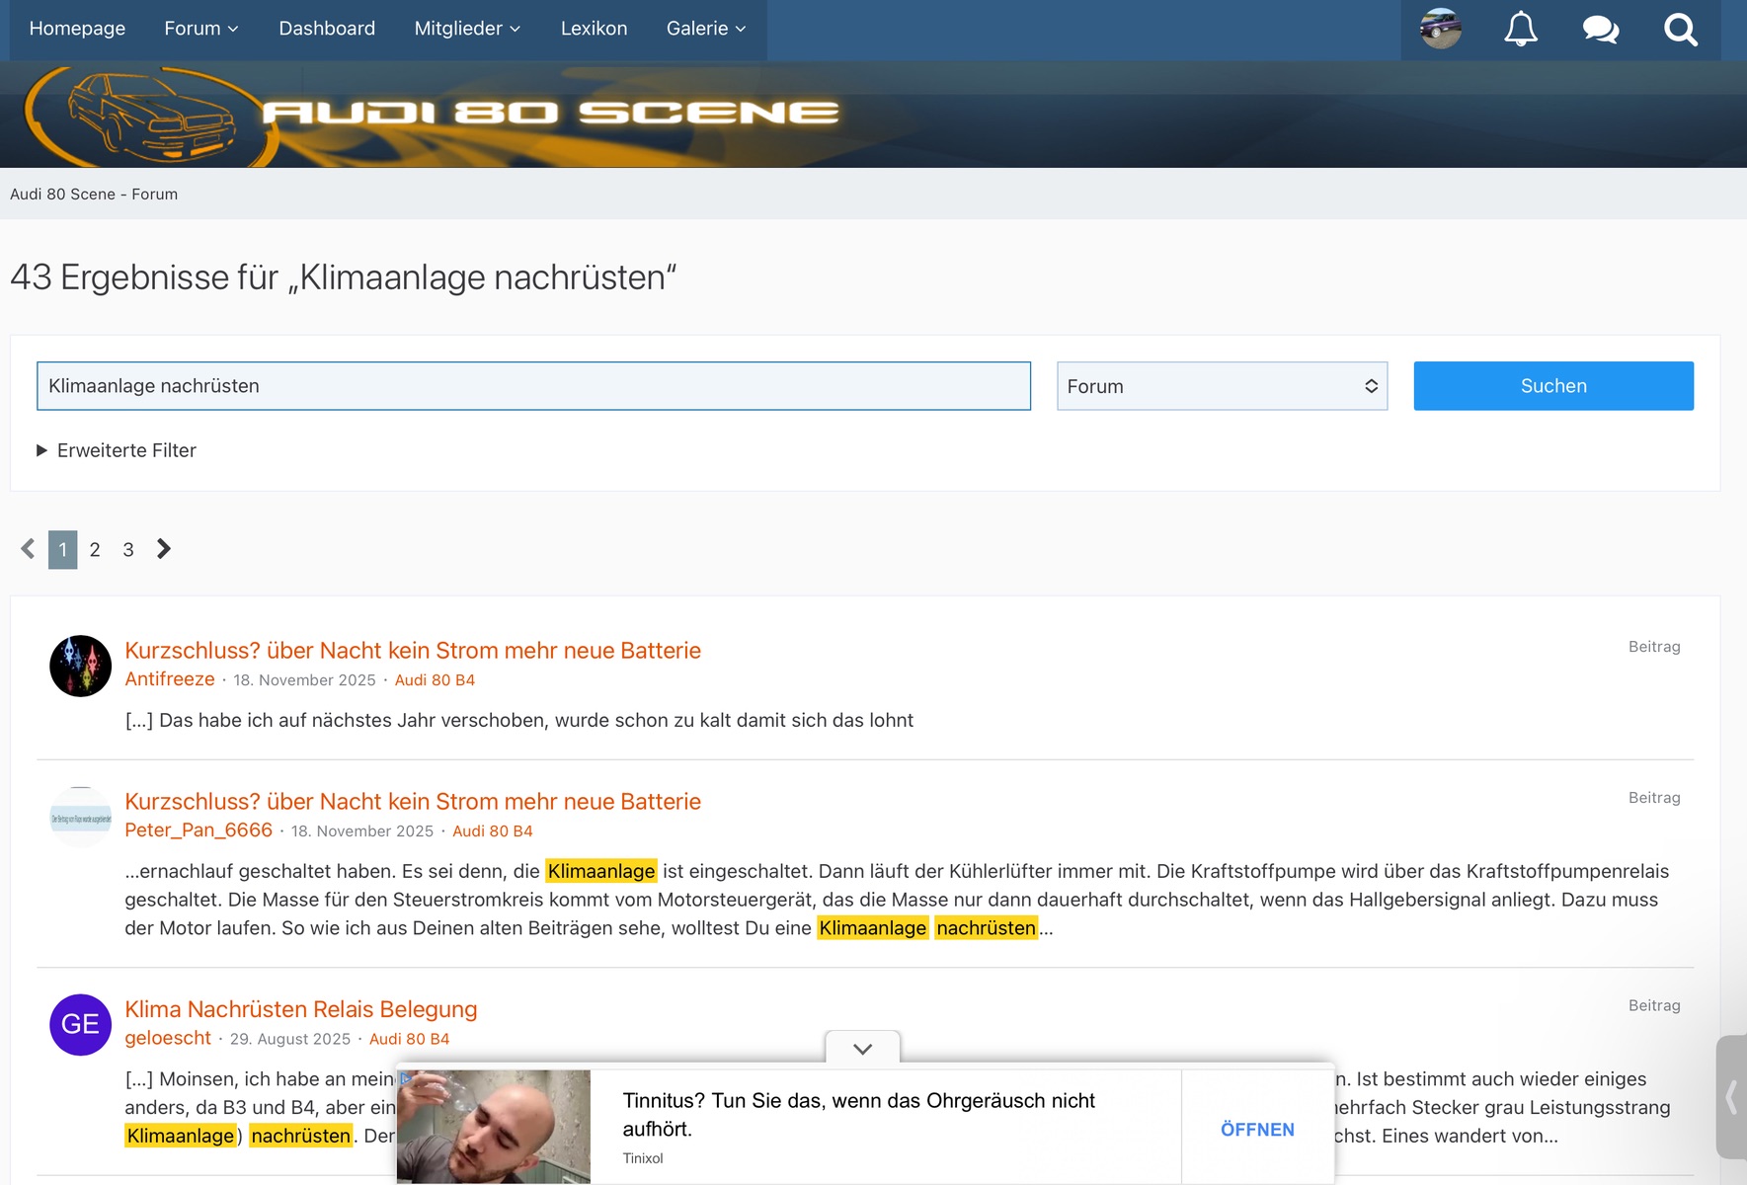Open the user profile avatar menu
This screenshot has width=1747, height=1185.
[1440, 30]
